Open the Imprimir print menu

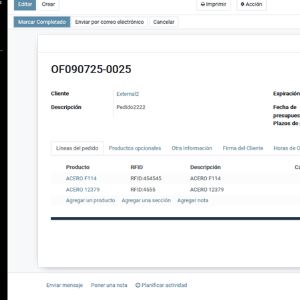pos(213,4)
